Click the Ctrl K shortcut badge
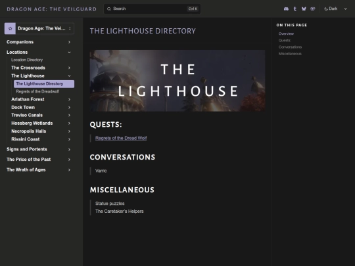 coord(193,9)
